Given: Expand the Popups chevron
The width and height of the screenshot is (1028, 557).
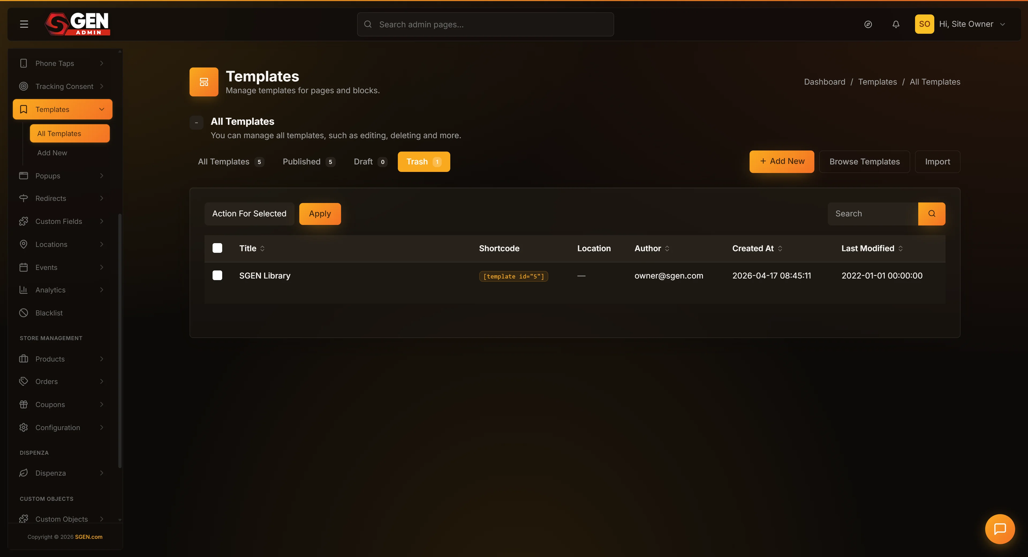Looking at the screenshot, I should coord(102,176).
